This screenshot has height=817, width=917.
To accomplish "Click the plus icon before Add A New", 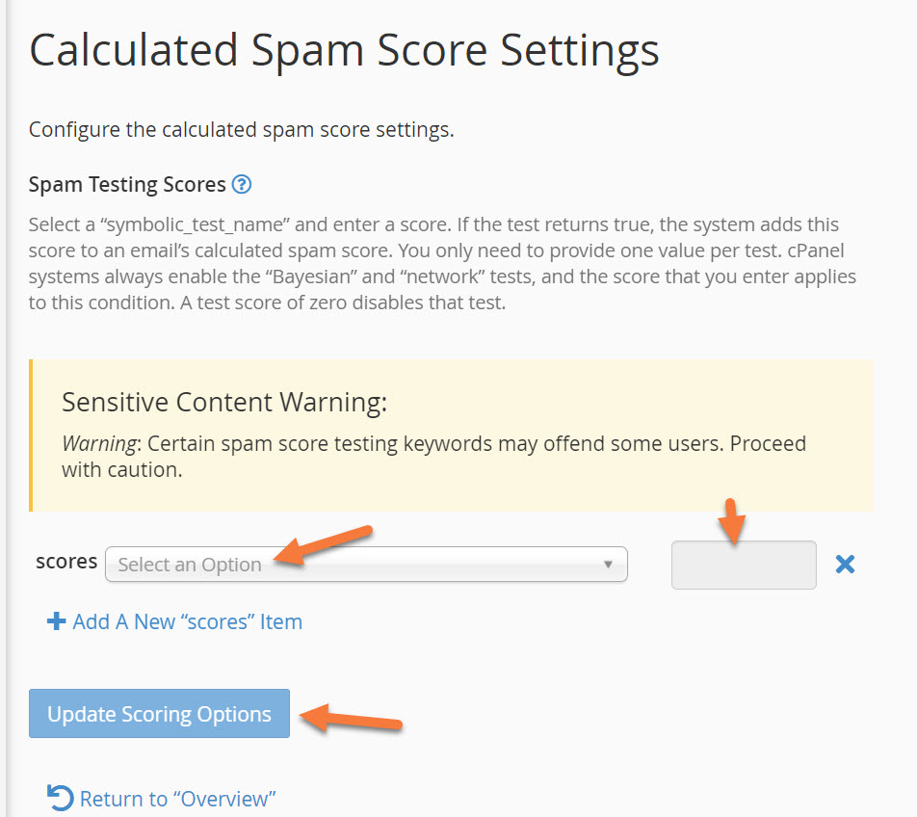I will click(56, 621).
